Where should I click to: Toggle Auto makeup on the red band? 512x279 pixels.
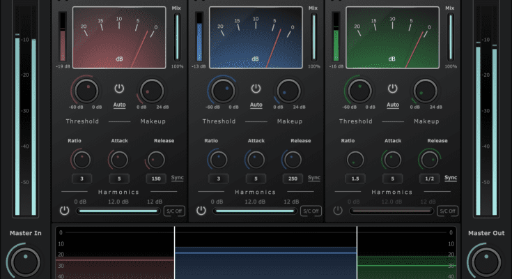pos(119,105)
